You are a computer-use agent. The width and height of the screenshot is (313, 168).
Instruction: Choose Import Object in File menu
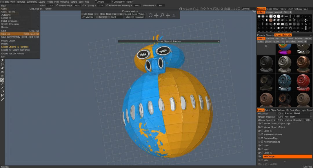[8, 40]
